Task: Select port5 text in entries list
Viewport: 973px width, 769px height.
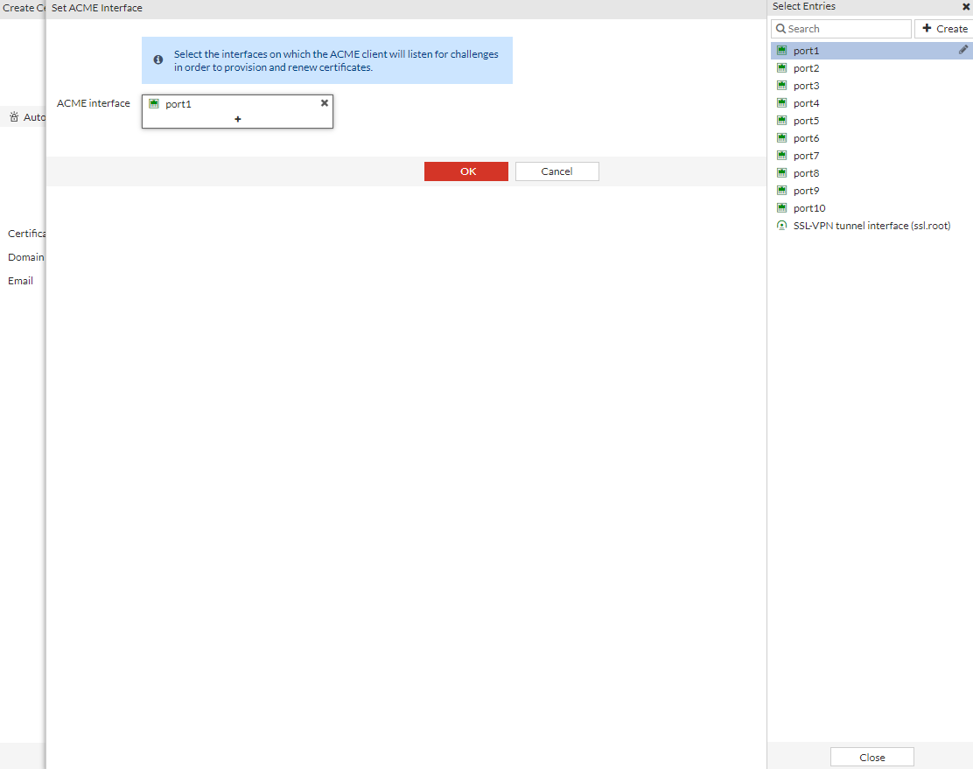Action: point(806,121)
